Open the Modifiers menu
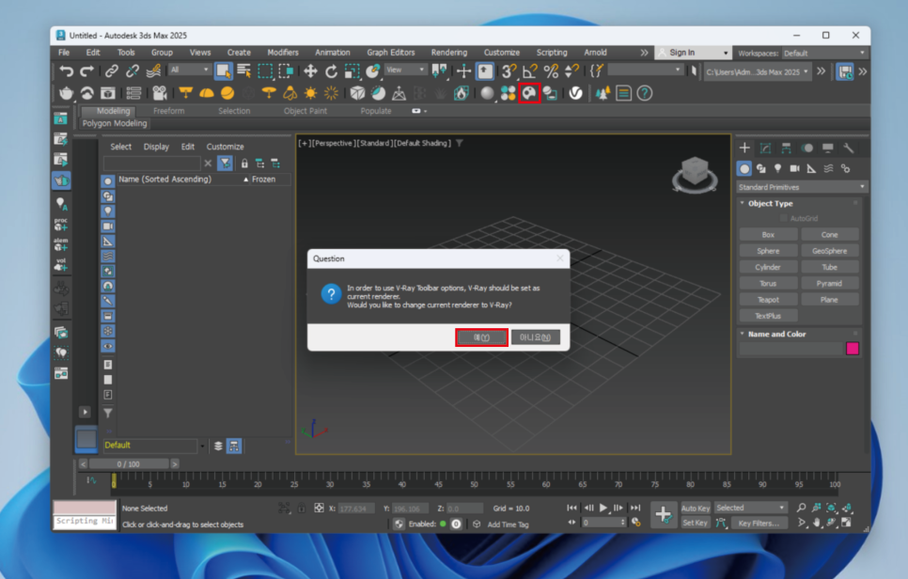Image resolution: width=908 pixels, height=579 pixels. click(283, 52)
